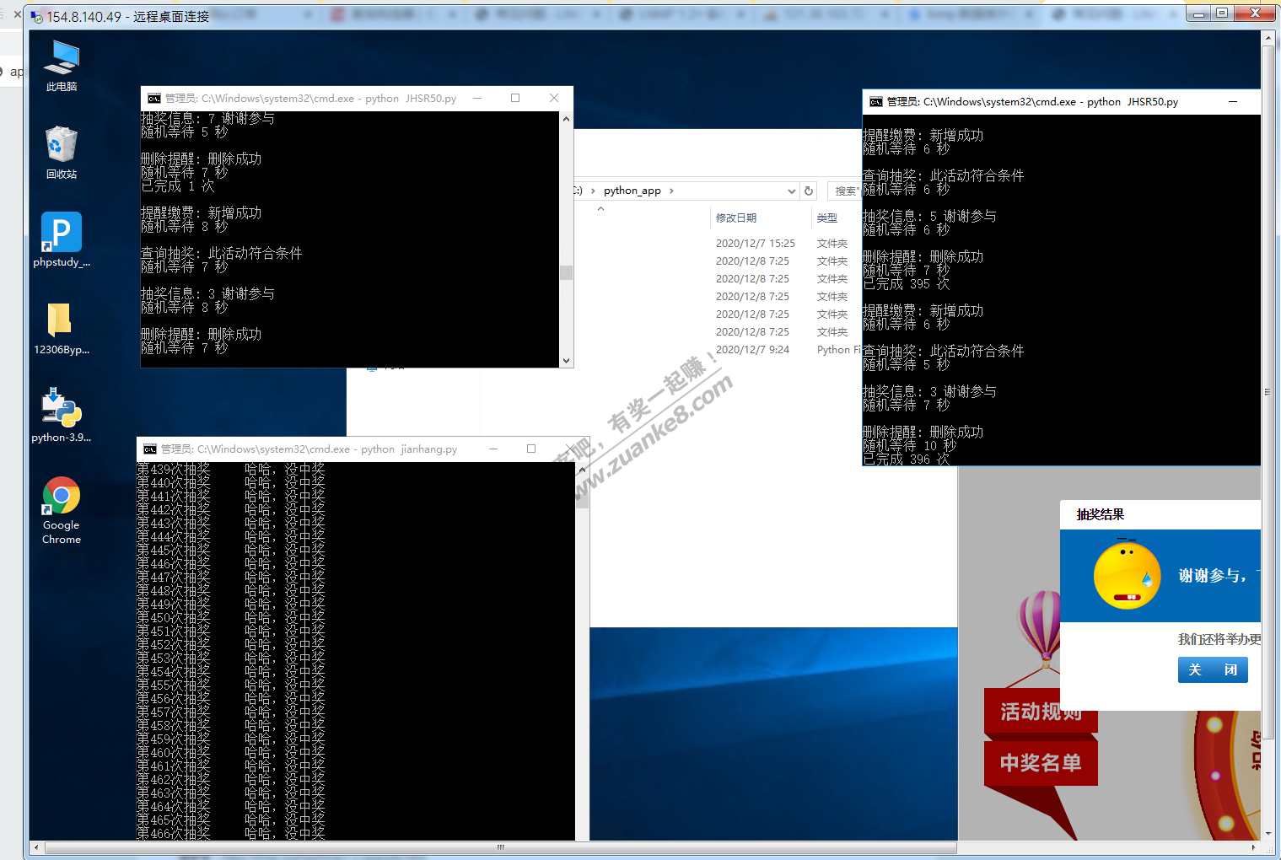This screenshot has width=1281, height=860.
Task: Click the cmd icon of top-left JHSR50.py window
Action: (x=153, y=99)
